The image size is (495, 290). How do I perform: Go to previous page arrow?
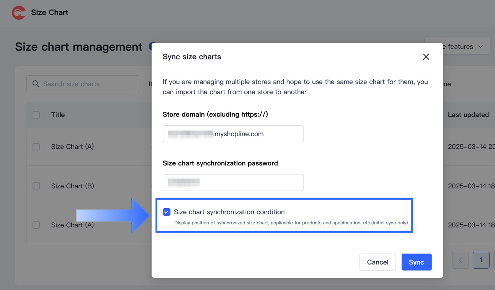click(460, 260)
